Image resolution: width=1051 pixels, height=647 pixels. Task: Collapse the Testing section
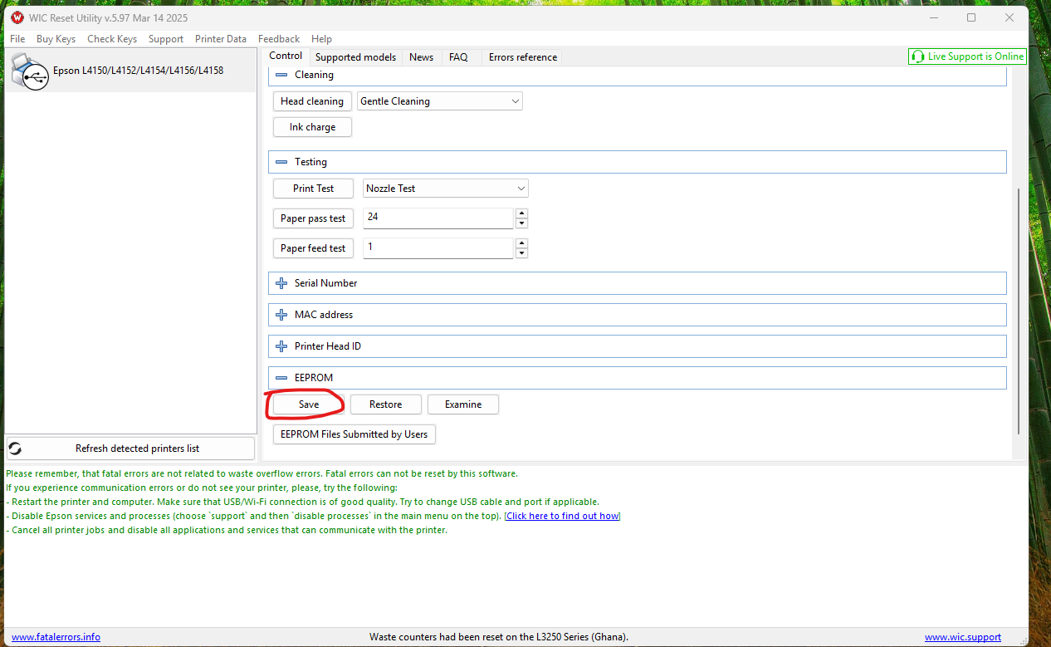pos(281,162)
